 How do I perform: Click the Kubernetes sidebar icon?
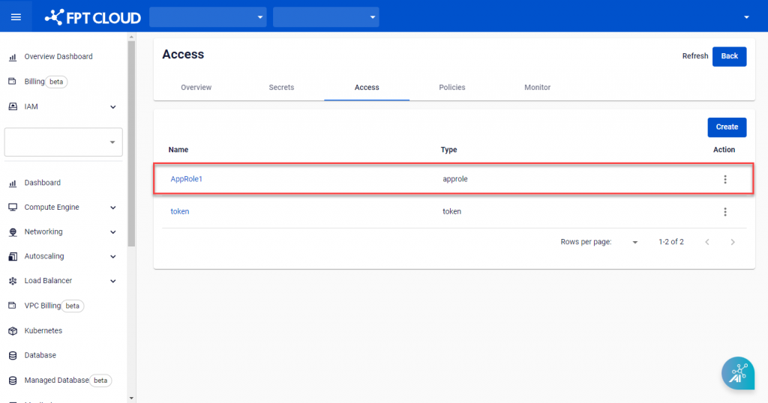[12, 331]
